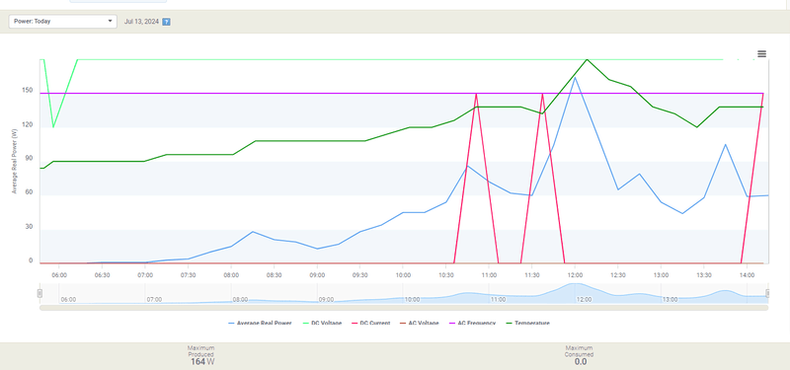Image resolution: width=790 pixels, height=370 pixels.
Task: Click the "Average Real Power (W)" axis title
Action: coord(15,161)
